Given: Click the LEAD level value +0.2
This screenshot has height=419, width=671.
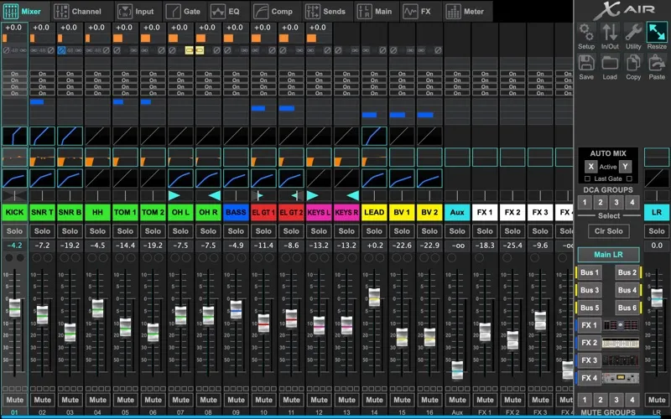Looking at the screenshot, I should tap(374, 246).
